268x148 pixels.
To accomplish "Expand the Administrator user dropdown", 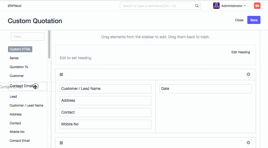I will point(233,6).
